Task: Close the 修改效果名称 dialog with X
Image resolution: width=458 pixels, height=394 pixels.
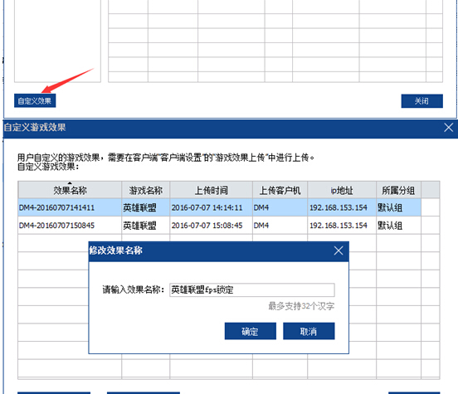Action: [x=339, y=251]
